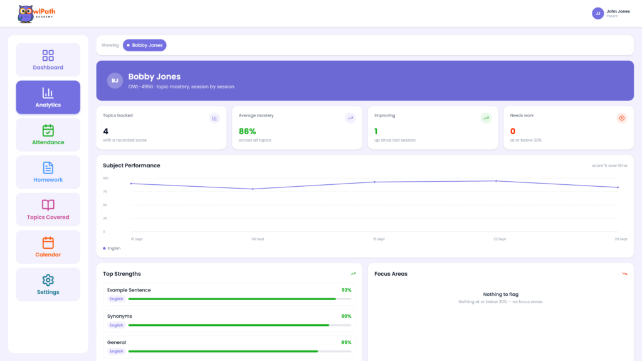Click the General progress bar
Image resolution: width=642 pixels, height=361 pixels.
(x=240, y=352)
